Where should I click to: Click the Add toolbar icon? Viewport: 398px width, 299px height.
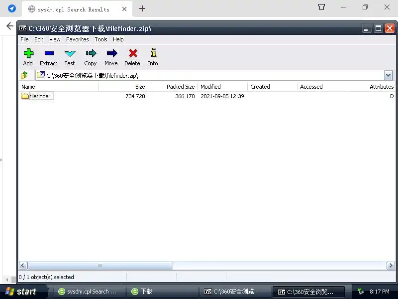[x=28, y=53]
